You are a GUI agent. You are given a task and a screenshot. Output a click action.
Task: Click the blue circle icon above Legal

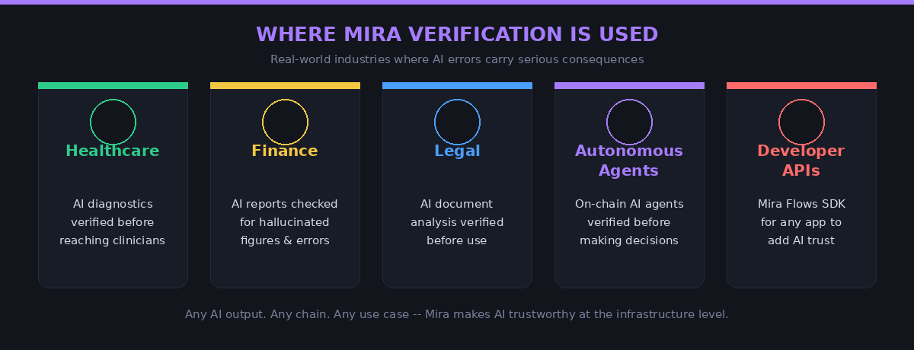coord(457,122)
